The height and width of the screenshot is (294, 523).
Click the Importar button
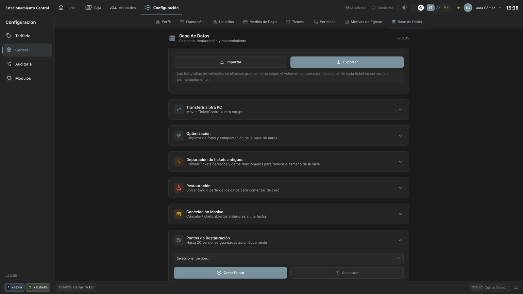tap(230, 62)
